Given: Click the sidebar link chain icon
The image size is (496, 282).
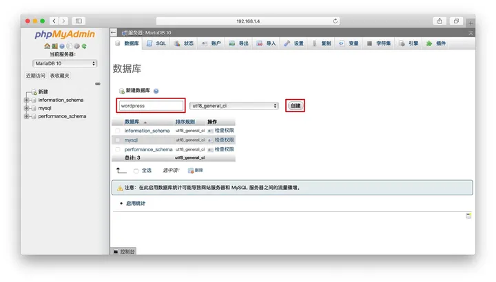Looking at the screenshot, I should pos(97,84).
